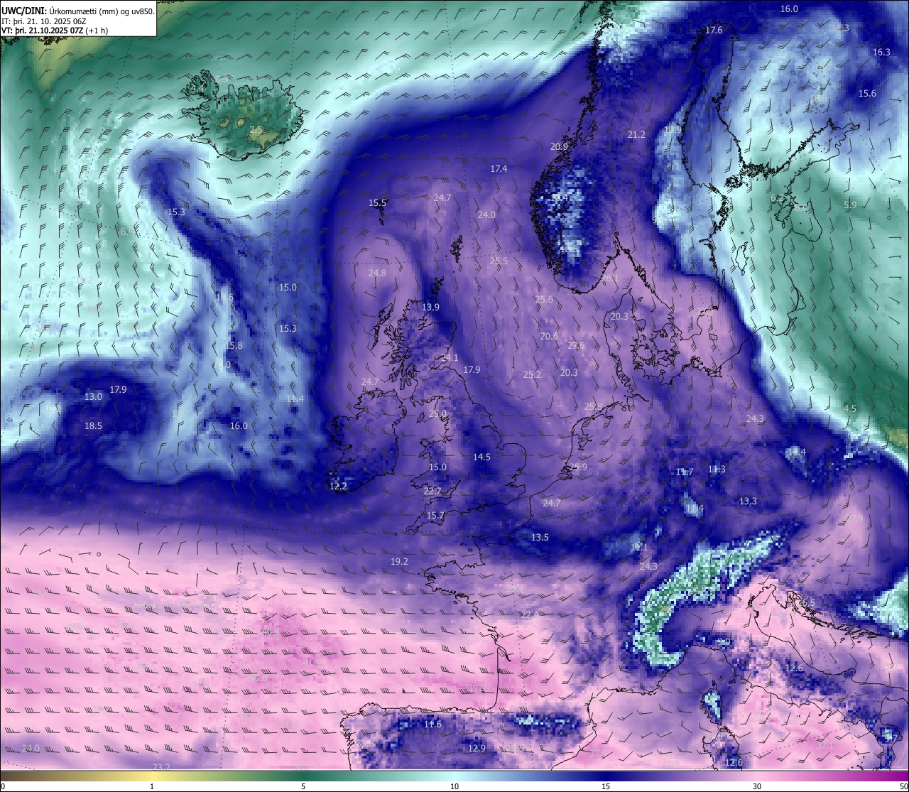Select the 24.8 value label

[377, 273]
